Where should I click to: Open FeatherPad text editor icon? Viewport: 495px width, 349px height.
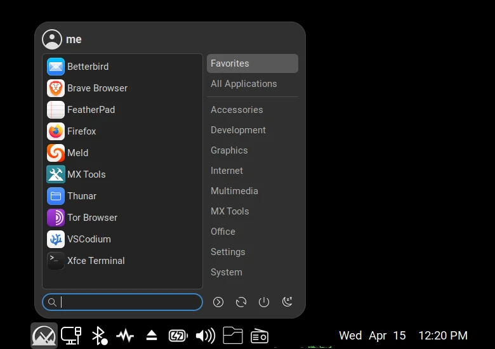(x=56, y=110)
